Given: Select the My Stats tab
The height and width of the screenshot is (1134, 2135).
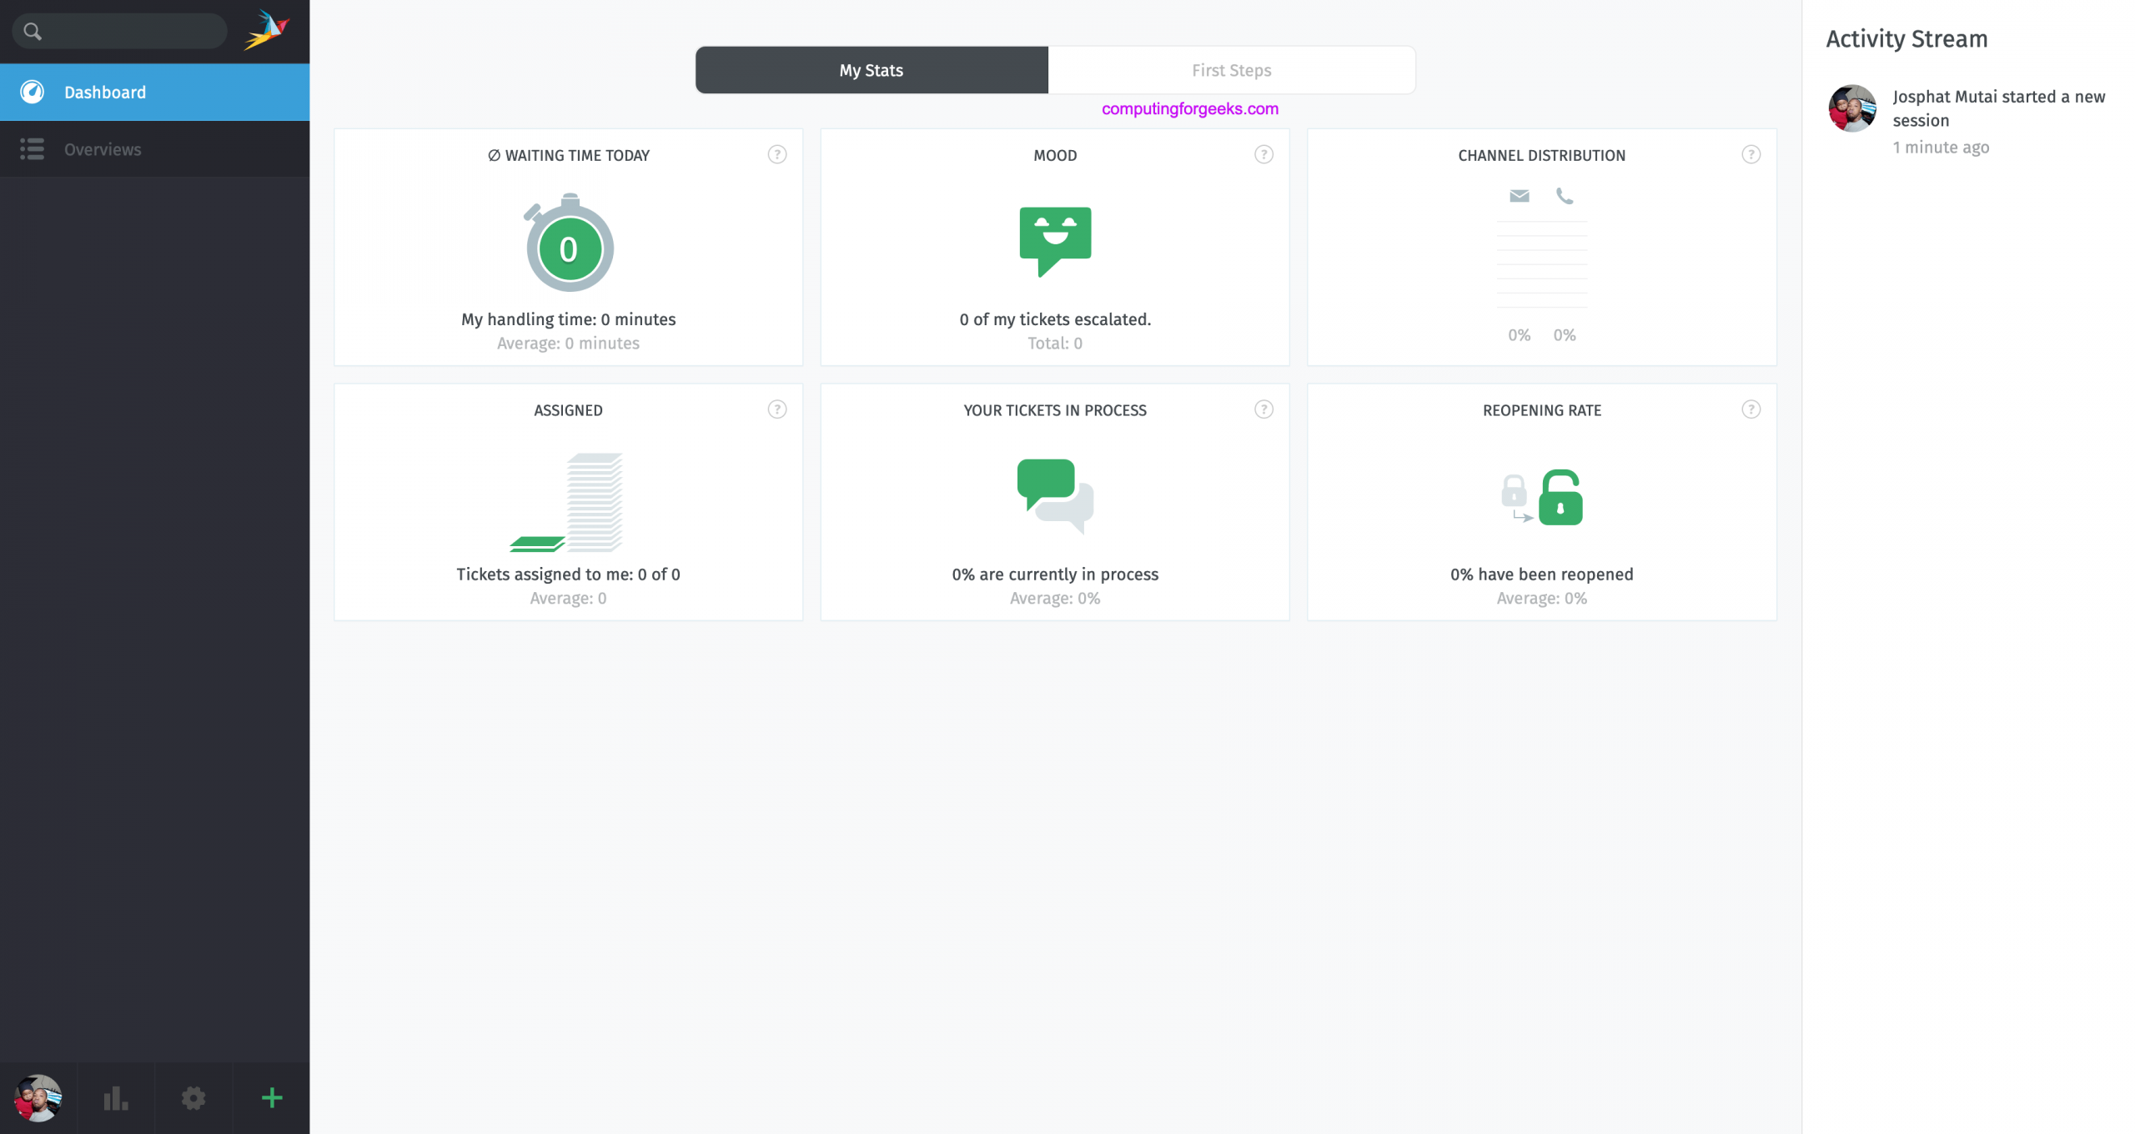Looking at the screenshot, I should pyautogui.click(x=872, y=70).
